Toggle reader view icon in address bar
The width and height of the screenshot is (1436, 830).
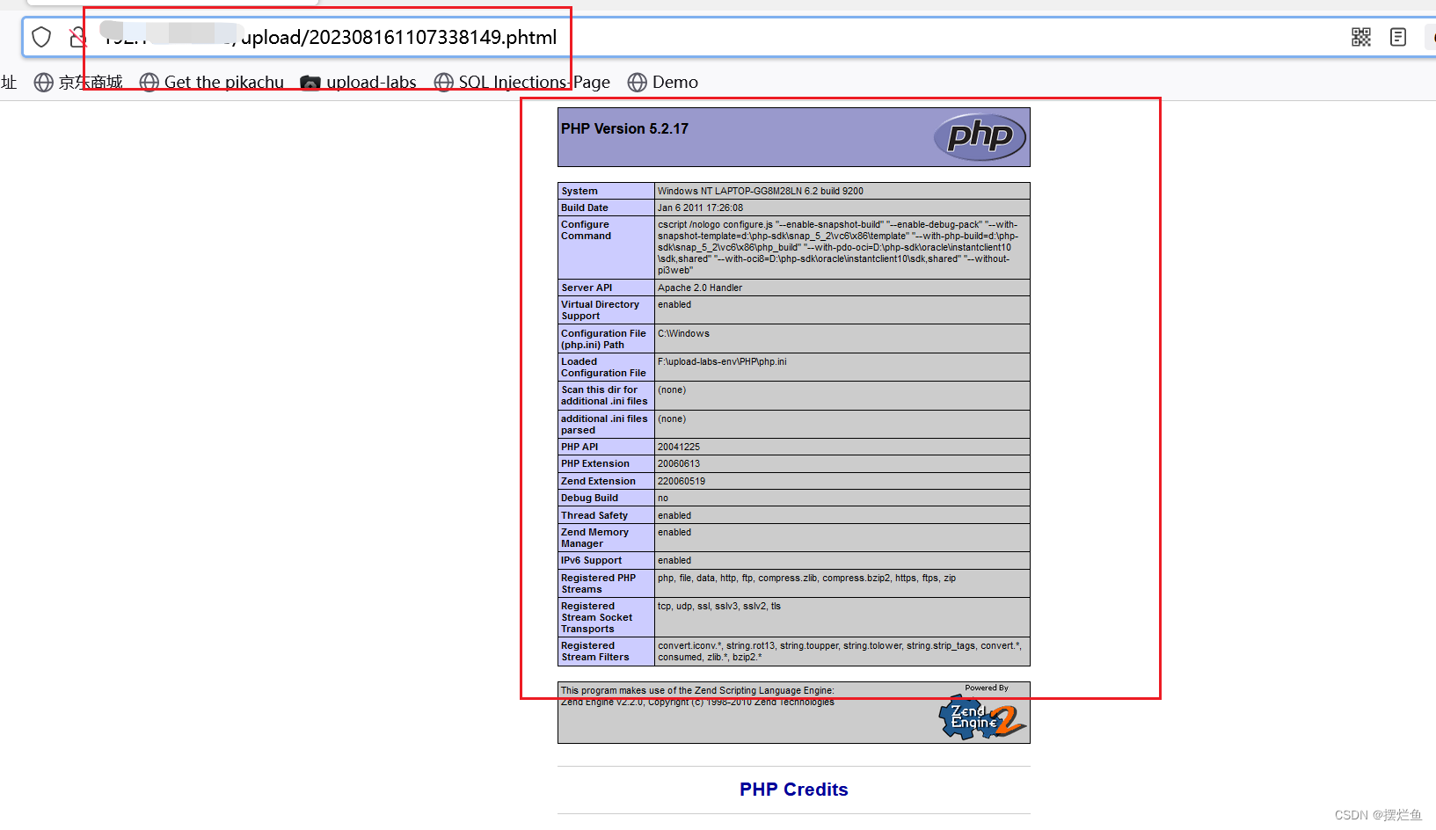(x=1398, y=37)
